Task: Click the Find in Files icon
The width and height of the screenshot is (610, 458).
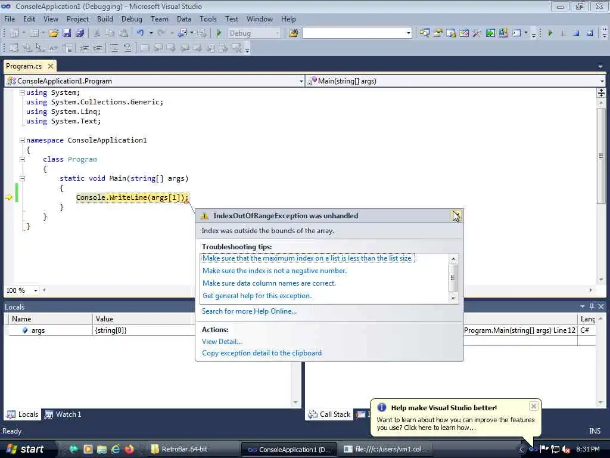Action: (x=294, y=33)
